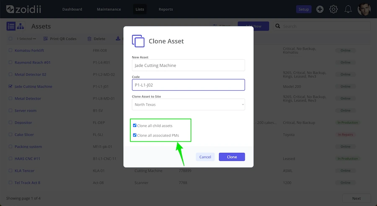This screenshot has width=377, height=206.
Task: Open the Lists menu
Action: pyautogui.click(x=139, y=9)
